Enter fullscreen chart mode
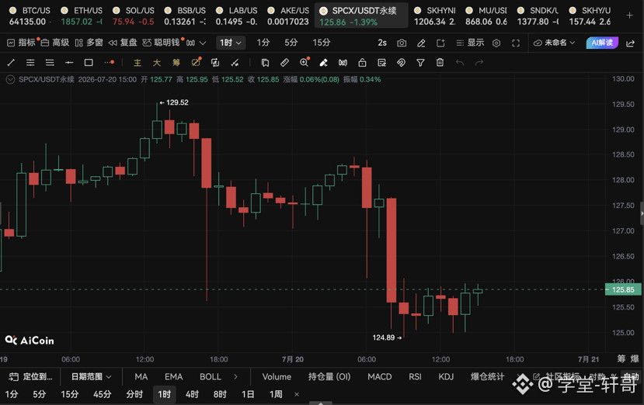644x405 pixels. 516,43
